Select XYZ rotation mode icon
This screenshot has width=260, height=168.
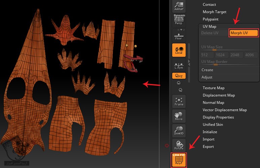[179, 76]
